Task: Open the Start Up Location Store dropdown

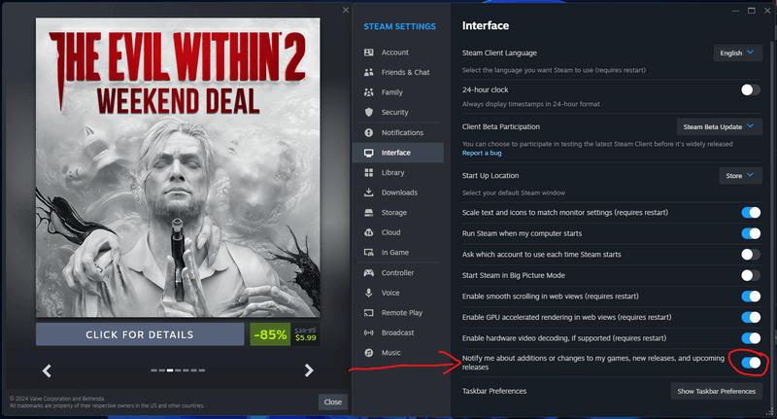Action: [740, 176]
